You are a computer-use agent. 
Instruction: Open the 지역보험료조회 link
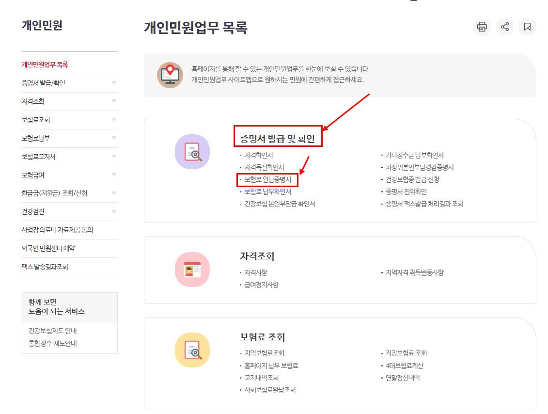coord(264,353)
